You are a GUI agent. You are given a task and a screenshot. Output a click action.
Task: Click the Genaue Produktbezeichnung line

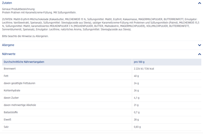pyautogui.click(x=19, y=9)
